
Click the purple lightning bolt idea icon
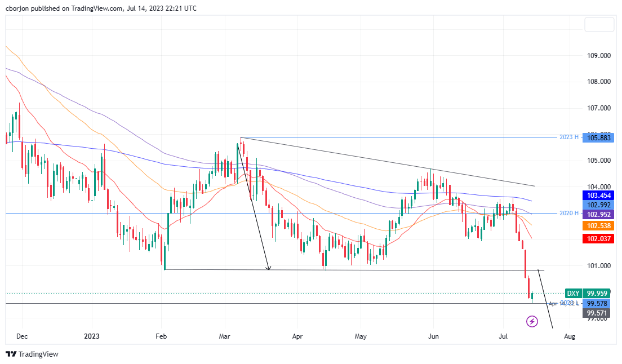click(x=532, y=321)
